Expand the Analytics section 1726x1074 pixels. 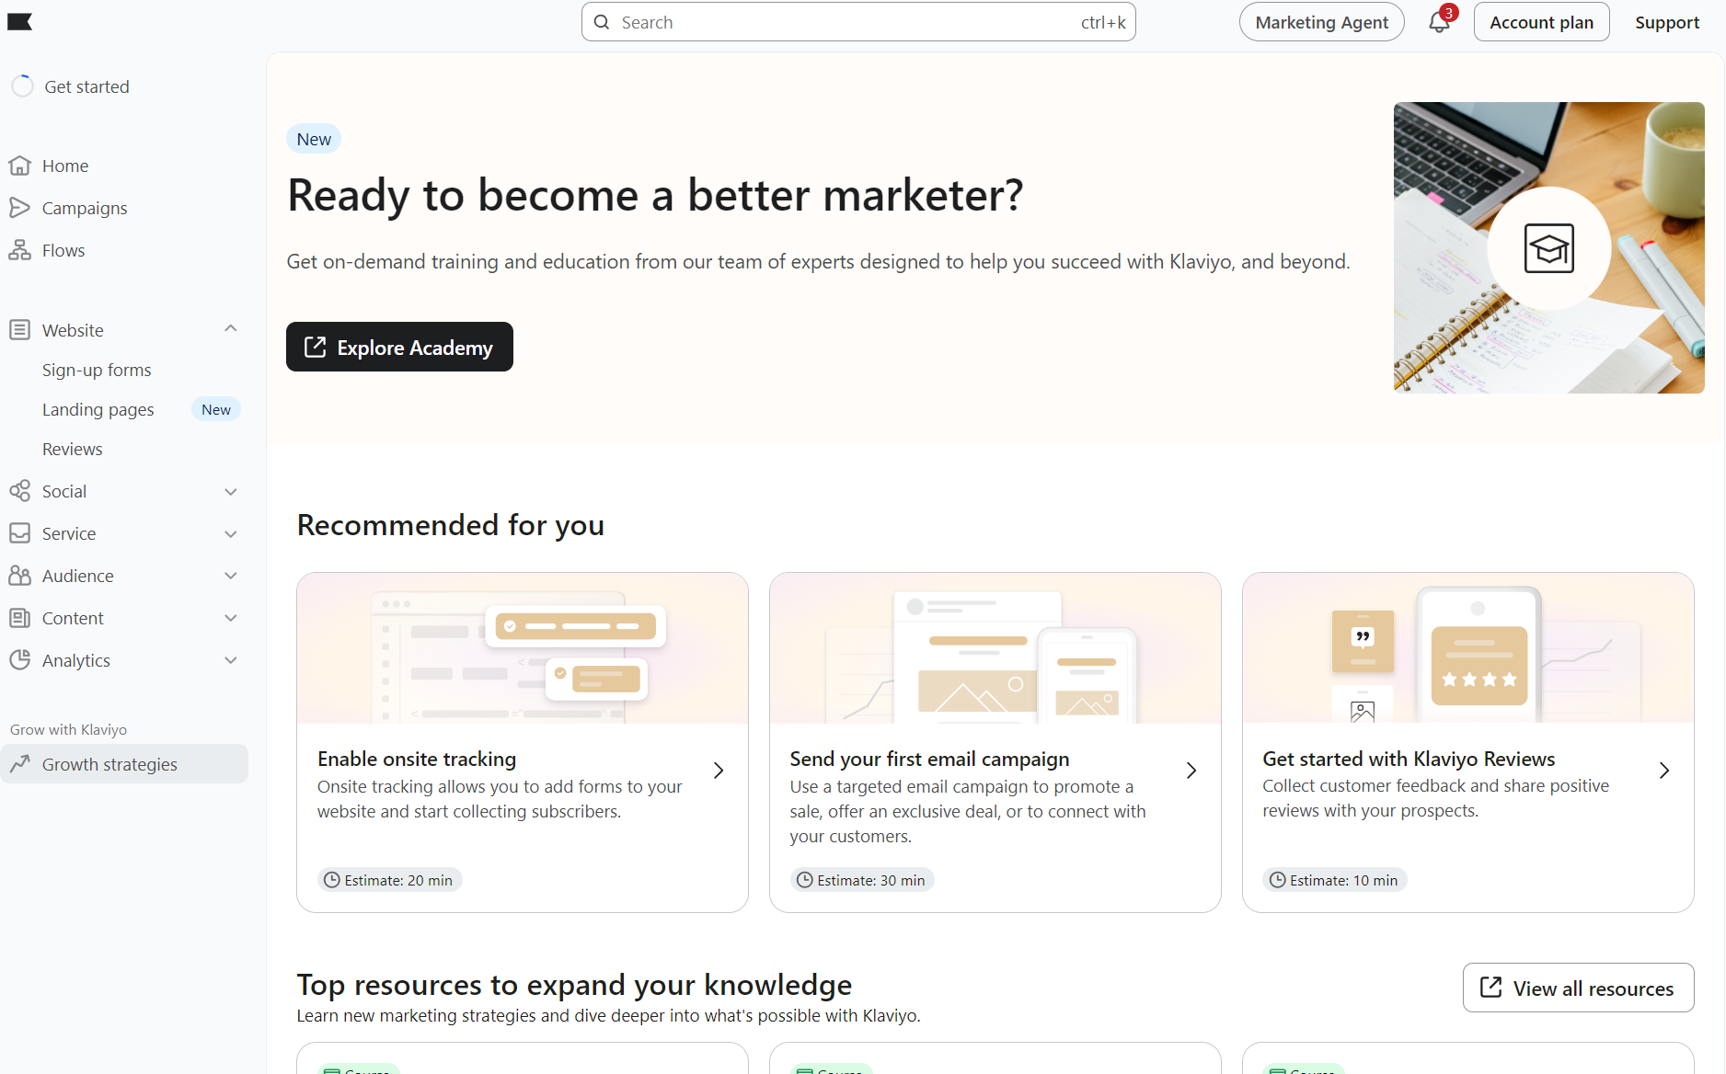point(230,660)
